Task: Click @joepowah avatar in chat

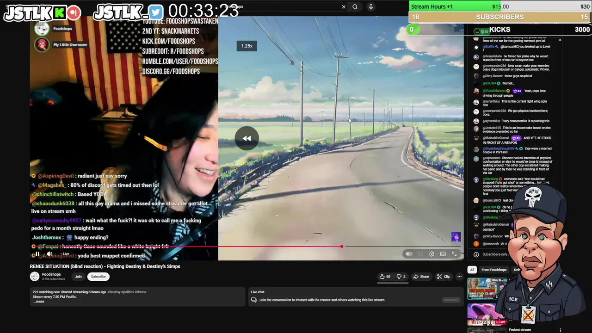Action: (476, 244)
